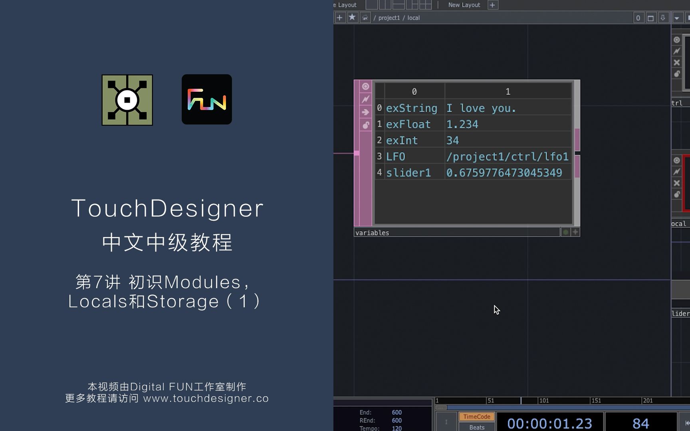The width and height of the screenshot is (690, 431).
Task: Click local in the network path
Action: click(x=414, y=18)
